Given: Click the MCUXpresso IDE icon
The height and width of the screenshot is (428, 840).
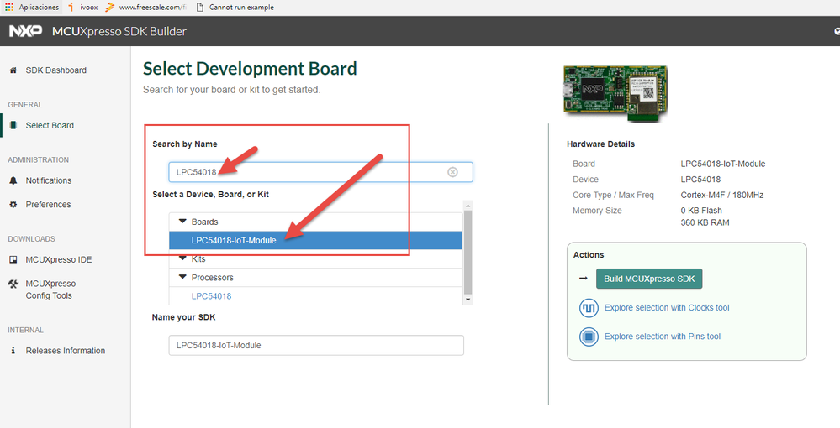Looking at the screenshot, I should (13, 259).
